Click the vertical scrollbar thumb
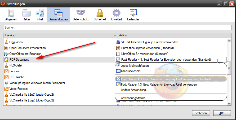Viewport: 236px width, 120px height. pyautogui.click(x=229, y=68)
